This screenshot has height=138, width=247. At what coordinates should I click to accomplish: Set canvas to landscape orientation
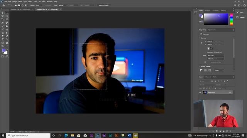212,49
